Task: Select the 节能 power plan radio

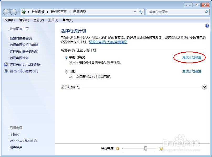Action: pyautogui.click(x=66, y=72)
